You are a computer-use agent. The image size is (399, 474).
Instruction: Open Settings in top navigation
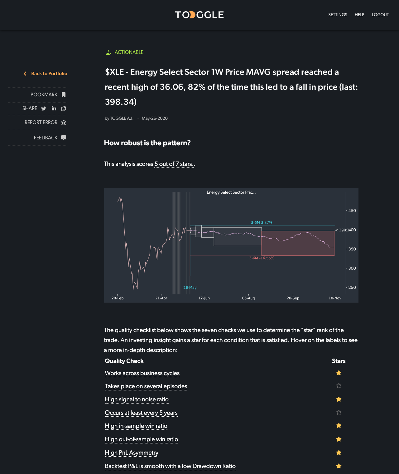pyautogui.click(x=338, y=15)
